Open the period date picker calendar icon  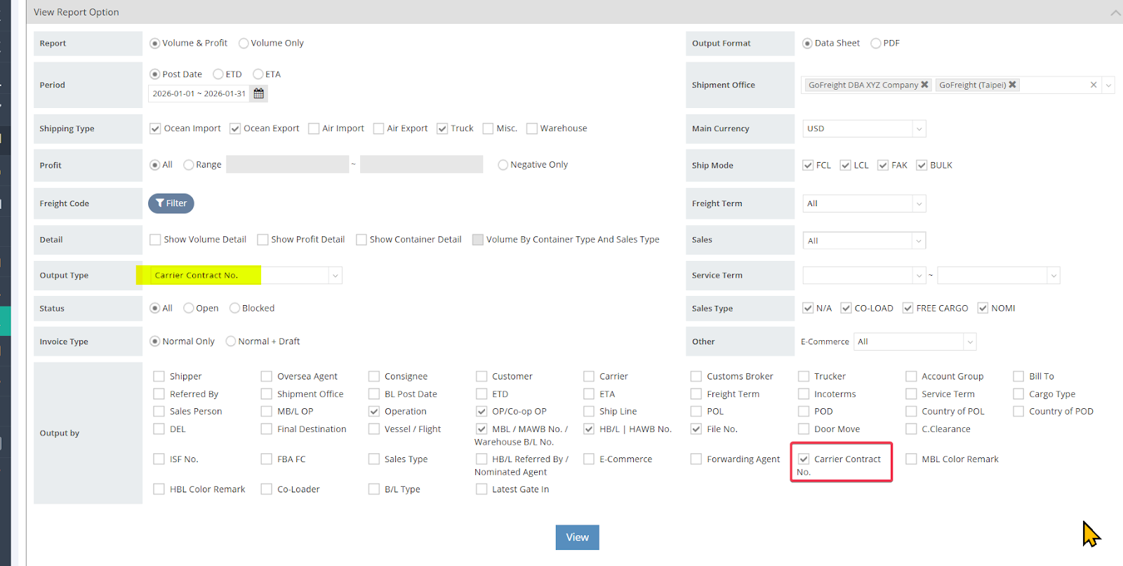[258, 93]
